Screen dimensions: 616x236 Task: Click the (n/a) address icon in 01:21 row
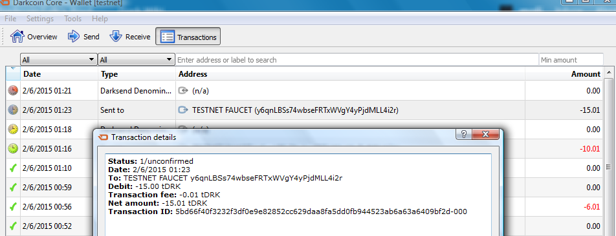point(183,91)
